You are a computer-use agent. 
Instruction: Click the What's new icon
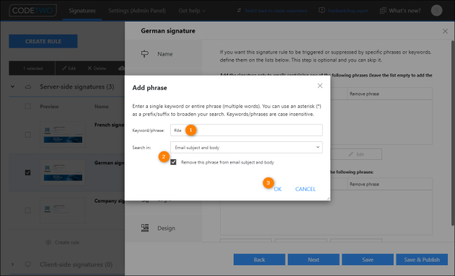383,11
